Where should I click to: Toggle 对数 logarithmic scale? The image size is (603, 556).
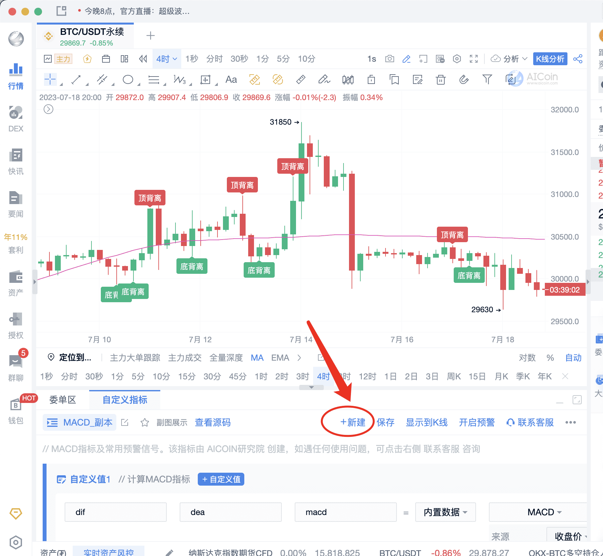527,358
